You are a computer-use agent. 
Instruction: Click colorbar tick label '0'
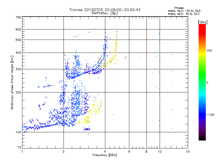[x=207, y=83]
